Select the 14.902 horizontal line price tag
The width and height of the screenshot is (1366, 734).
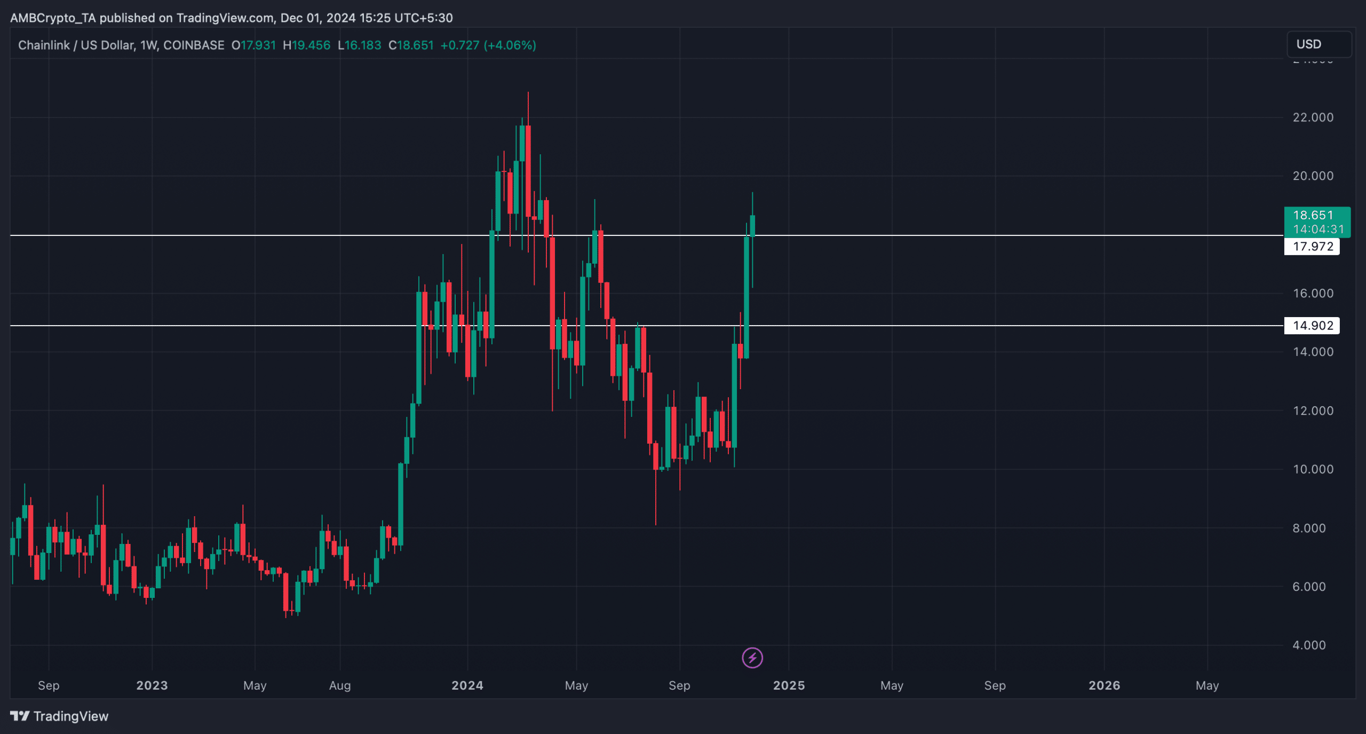[x=1312, y=326]
